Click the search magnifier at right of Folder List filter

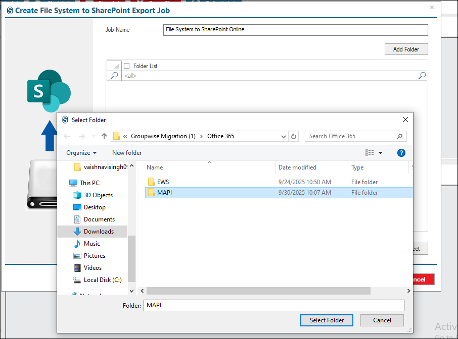pyautogui.click(x=422, y=76)
